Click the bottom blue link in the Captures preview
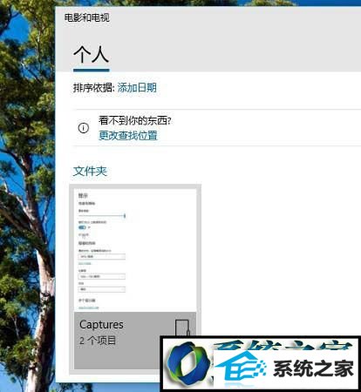 [x=89, y=308]
